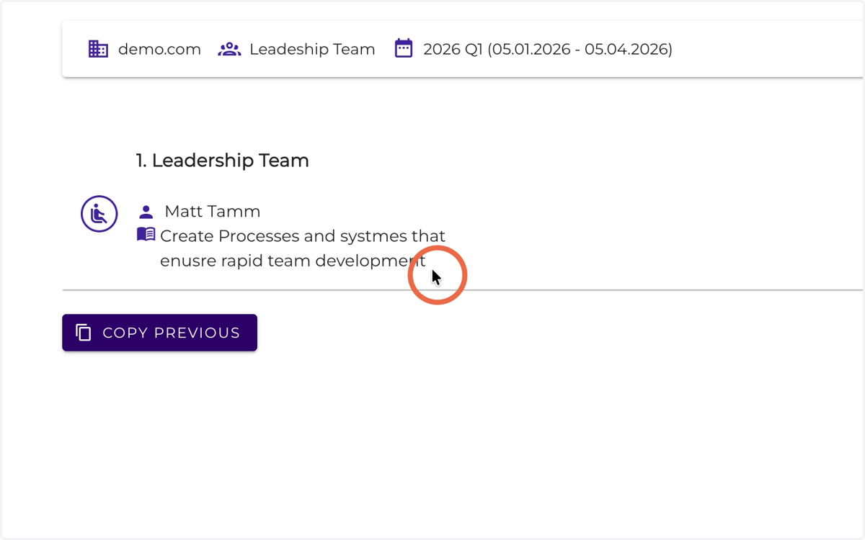Open the Leadeship Team selector
Viewport: 865px width, 540px height.
(312, 50)
